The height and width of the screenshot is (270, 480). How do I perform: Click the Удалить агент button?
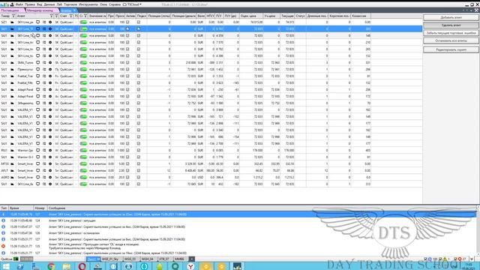(451, 25)
